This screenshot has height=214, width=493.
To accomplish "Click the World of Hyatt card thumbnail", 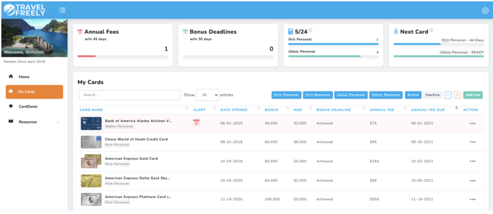I will 91,142.
